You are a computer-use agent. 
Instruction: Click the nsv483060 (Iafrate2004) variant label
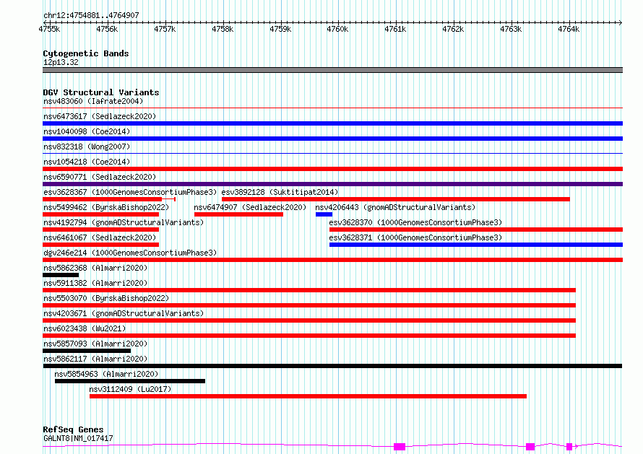(x=93, y=101)
